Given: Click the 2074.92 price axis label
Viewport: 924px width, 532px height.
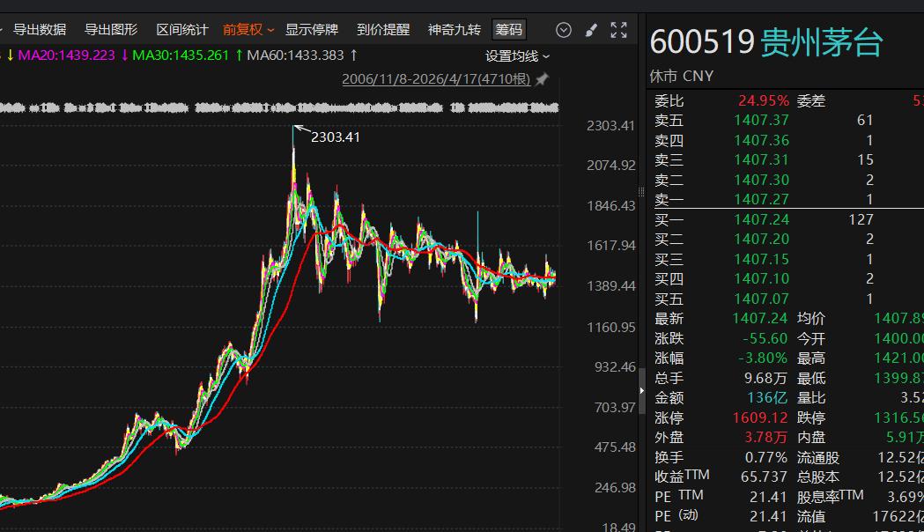Looking at the screenshot, I should [611, 166].
